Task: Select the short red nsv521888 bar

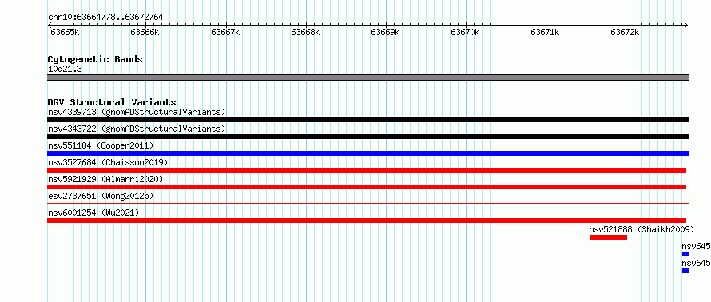Action: (608, 237)
